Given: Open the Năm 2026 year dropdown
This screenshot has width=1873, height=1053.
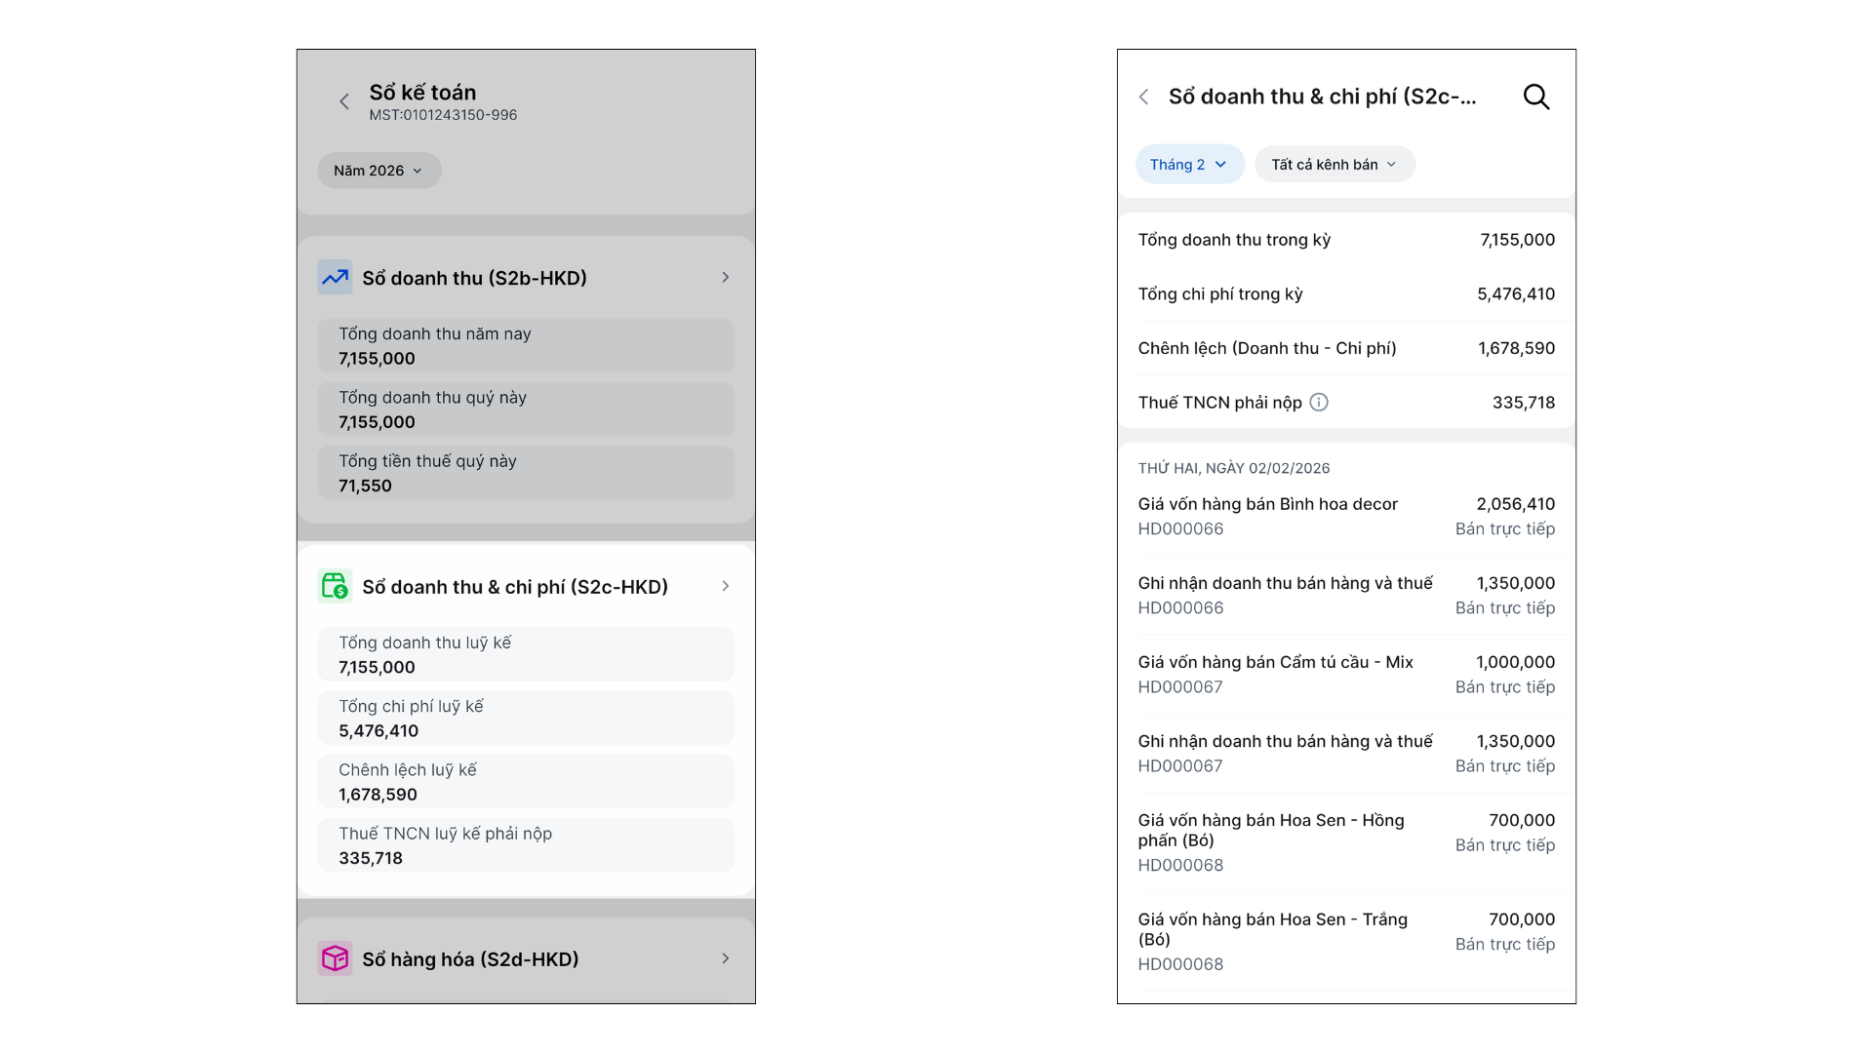Looking at the screenshot, I should pos(379,171).
